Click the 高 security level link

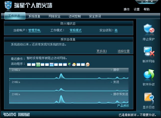(116, 30)
